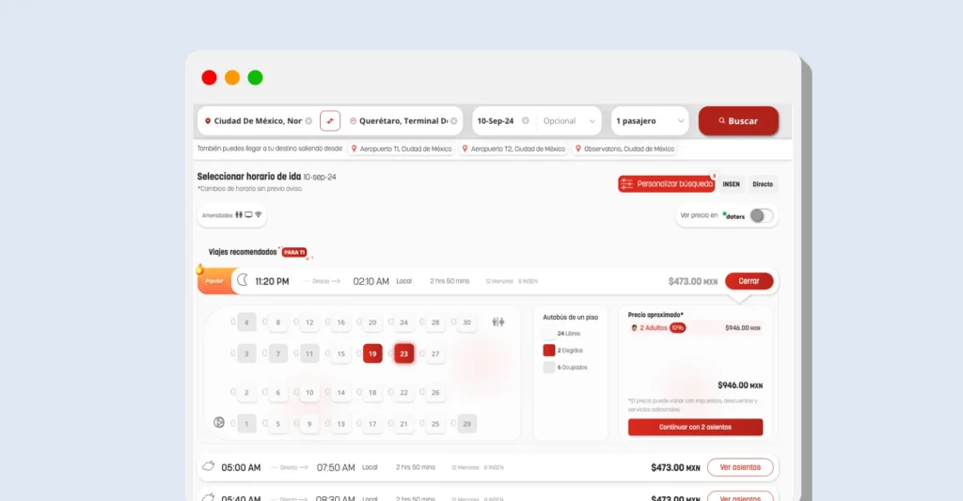Collapse the 11:20 PM trip with Cerrar

pos(749,281)
